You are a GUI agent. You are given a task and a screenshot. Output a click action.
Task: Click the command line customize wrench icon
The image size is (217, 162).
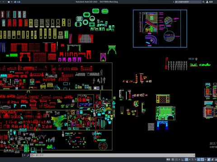28,155
